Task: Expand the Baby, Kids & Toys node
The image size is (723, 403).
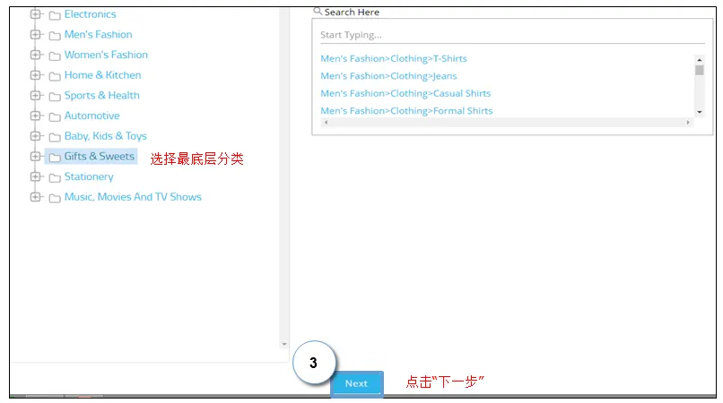Action: pyautogui.click(x=35, y=136)
